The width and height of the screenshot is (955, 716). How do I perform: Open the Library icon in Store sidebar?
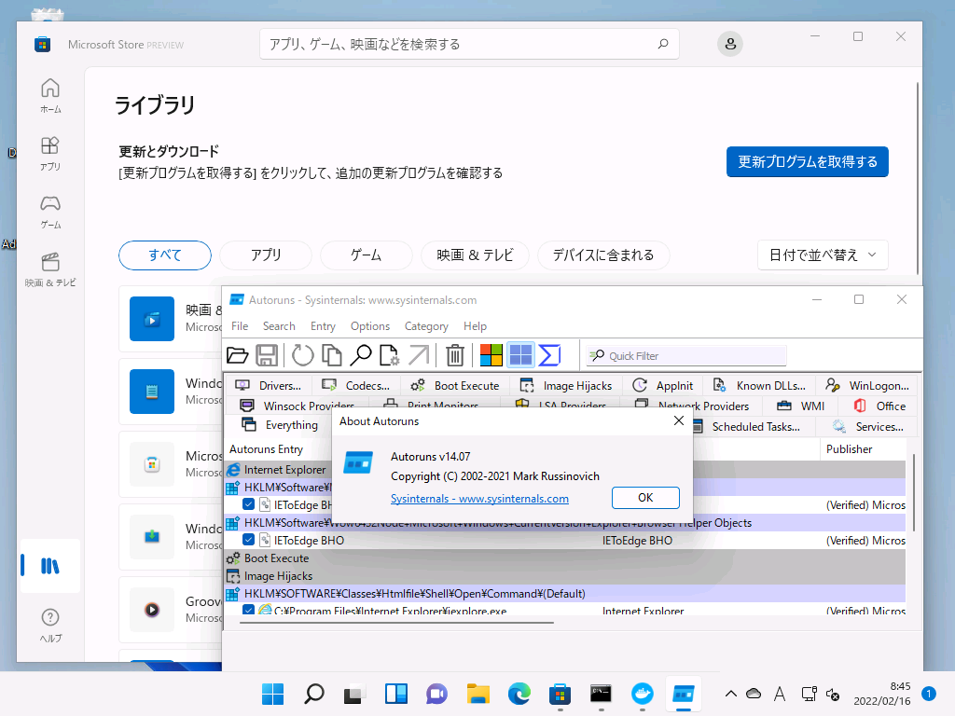[x=50, y=566]
